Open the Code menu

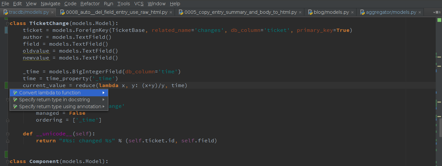[x=70, y=4]
